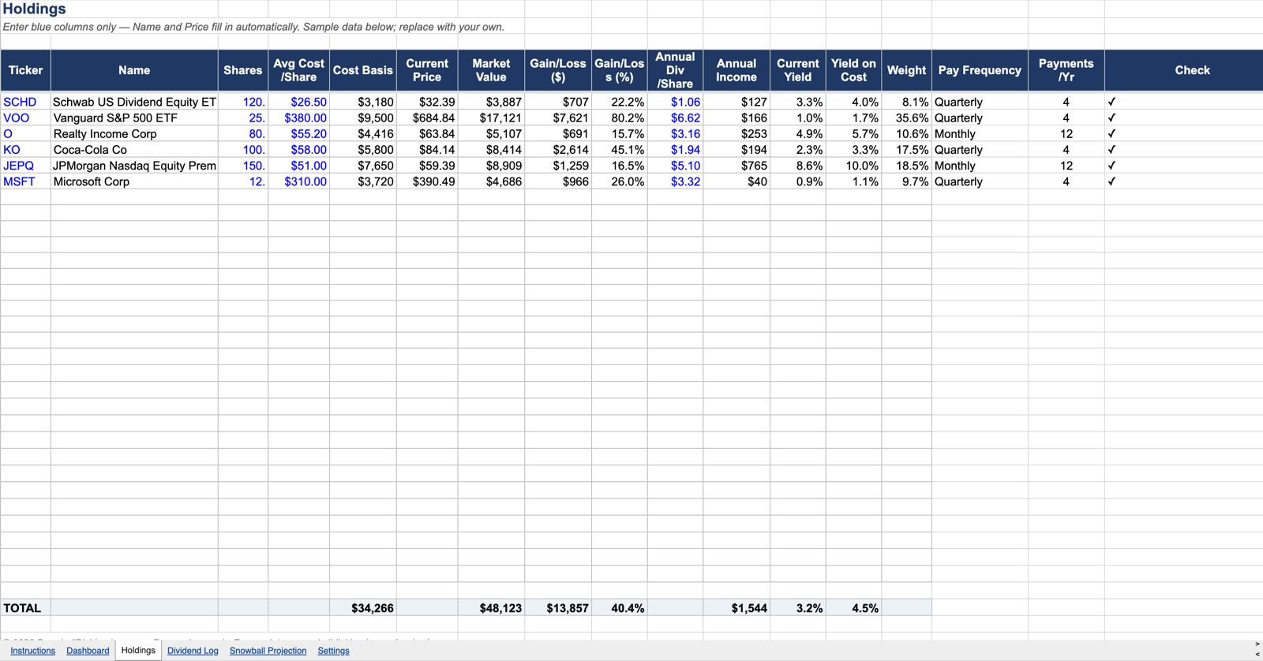Viewport: 1263px width, 661px height.
Task: Select the $34,266 total cost basis
Action: pos(363,608)
